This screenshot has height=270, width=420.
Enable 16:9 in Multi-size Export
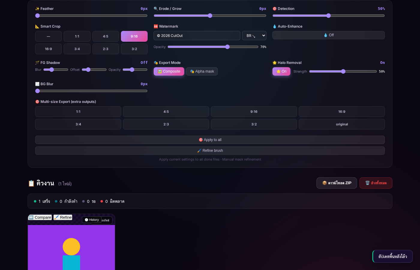[x=342, y=112]
